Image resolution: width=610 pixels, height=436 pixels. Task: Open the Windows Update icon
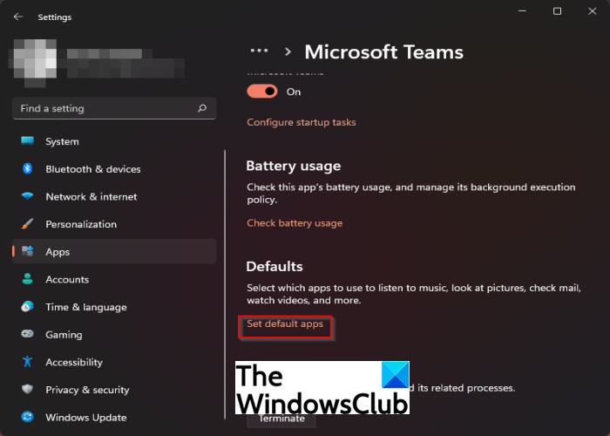(x=28, y=418)
